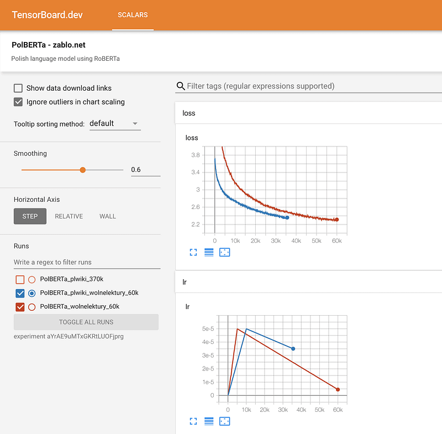Click the search magnifier icon by Filter tags

point(180,86)
